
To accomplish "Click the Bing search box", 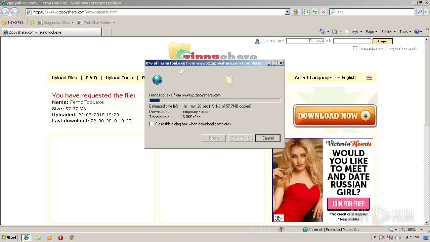I will tap(372, 12).
